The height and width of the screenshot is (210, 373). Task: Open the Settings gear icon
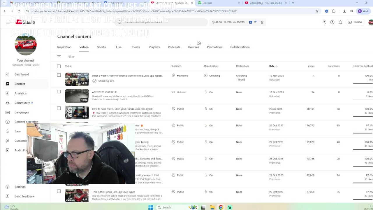click(8, 187)
